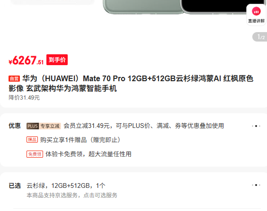Open the 会员立减31.49元 offer details

(x=144, y=126)
